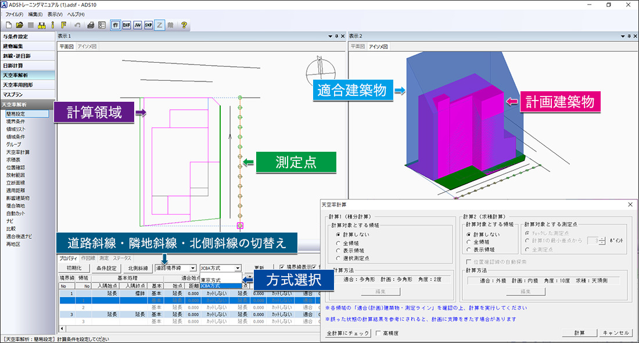Viewport: 639px width, 343px height.
Task: Select 全領域 radio in 計算1 group
Action: click(339, 242)
